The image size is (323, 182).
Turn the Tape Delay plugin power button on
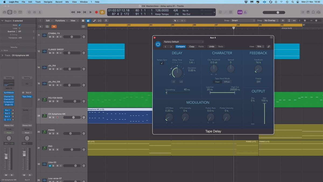point(158,44)
